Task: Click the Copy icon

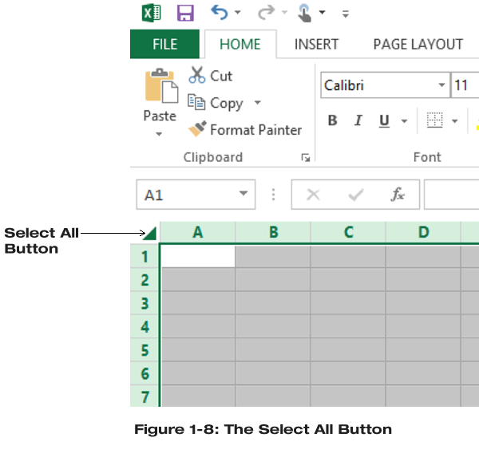Action: tap(196, 102)
